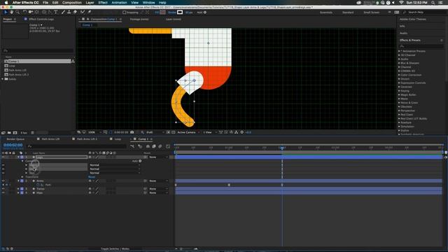The height and width of the screenshot is (252, 448).
Task: Toggle visibility of first Legs content group
Action: click(3, 165)
